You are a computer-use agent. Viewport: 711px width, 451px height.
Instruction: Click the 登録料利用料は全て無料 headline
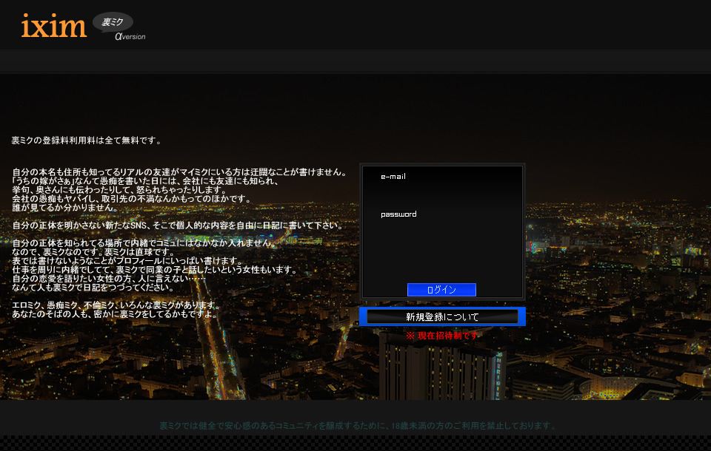click(x=87, y=140)
